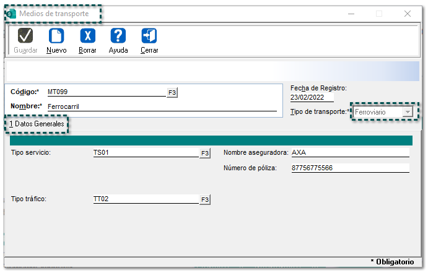Select the Fecha de Registro date field
428x273 pixels.
point(312,97)
